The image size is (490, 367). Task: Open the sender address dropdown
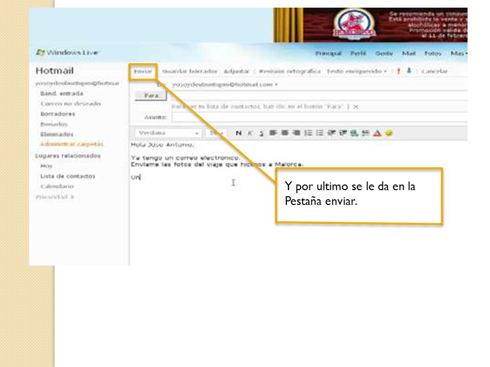(x=276, y=85)
